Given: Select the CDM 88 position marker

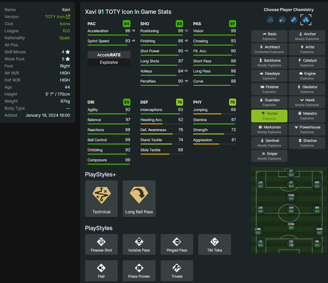Looking at the screenshot, I should tap(291, 226).
